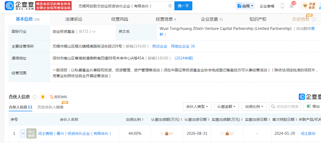321x143 pixels.
Task: Open the 合伙人类型 filter dropdown
Action: [x=197, y=107]
